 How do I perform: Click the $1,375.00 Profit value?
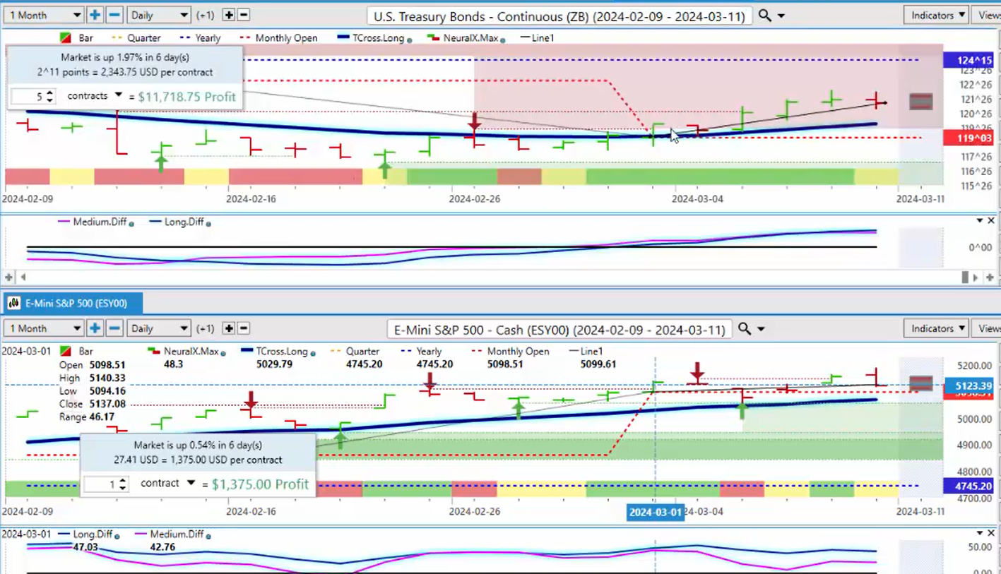pyautogui.click(x=260, y=484)
